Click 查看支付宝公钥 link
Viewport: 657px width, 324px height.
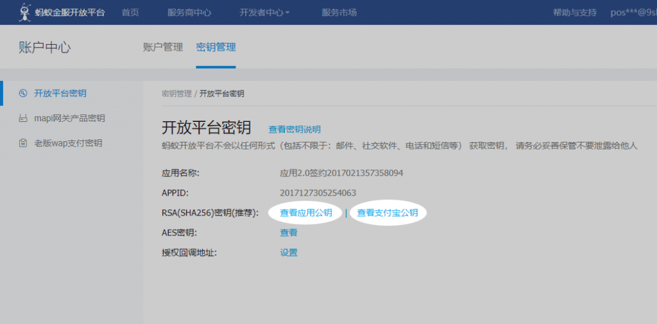point(388,213)
